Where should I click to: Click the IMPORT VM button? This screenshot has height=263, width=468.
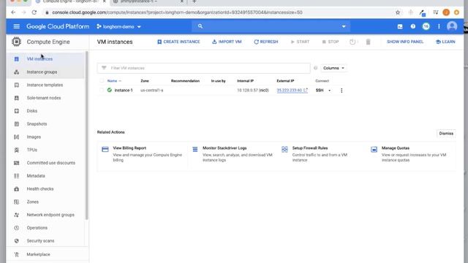(227, 42)
